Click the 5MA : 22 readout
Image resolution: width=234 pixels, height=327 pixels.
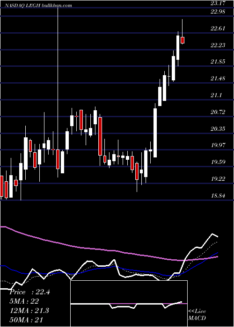(x=24, y=301)
